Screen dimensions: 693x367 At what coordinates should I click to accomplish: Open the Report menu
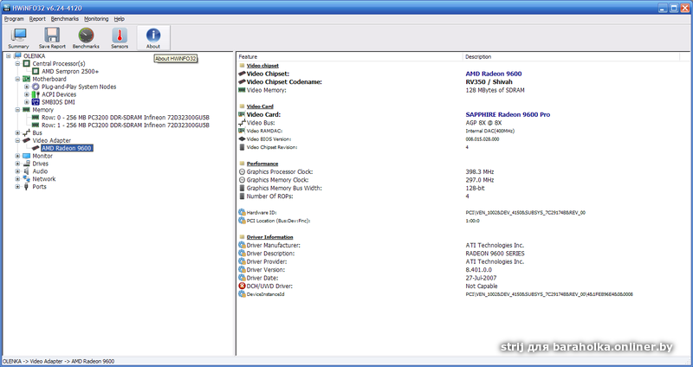point(37,19)
